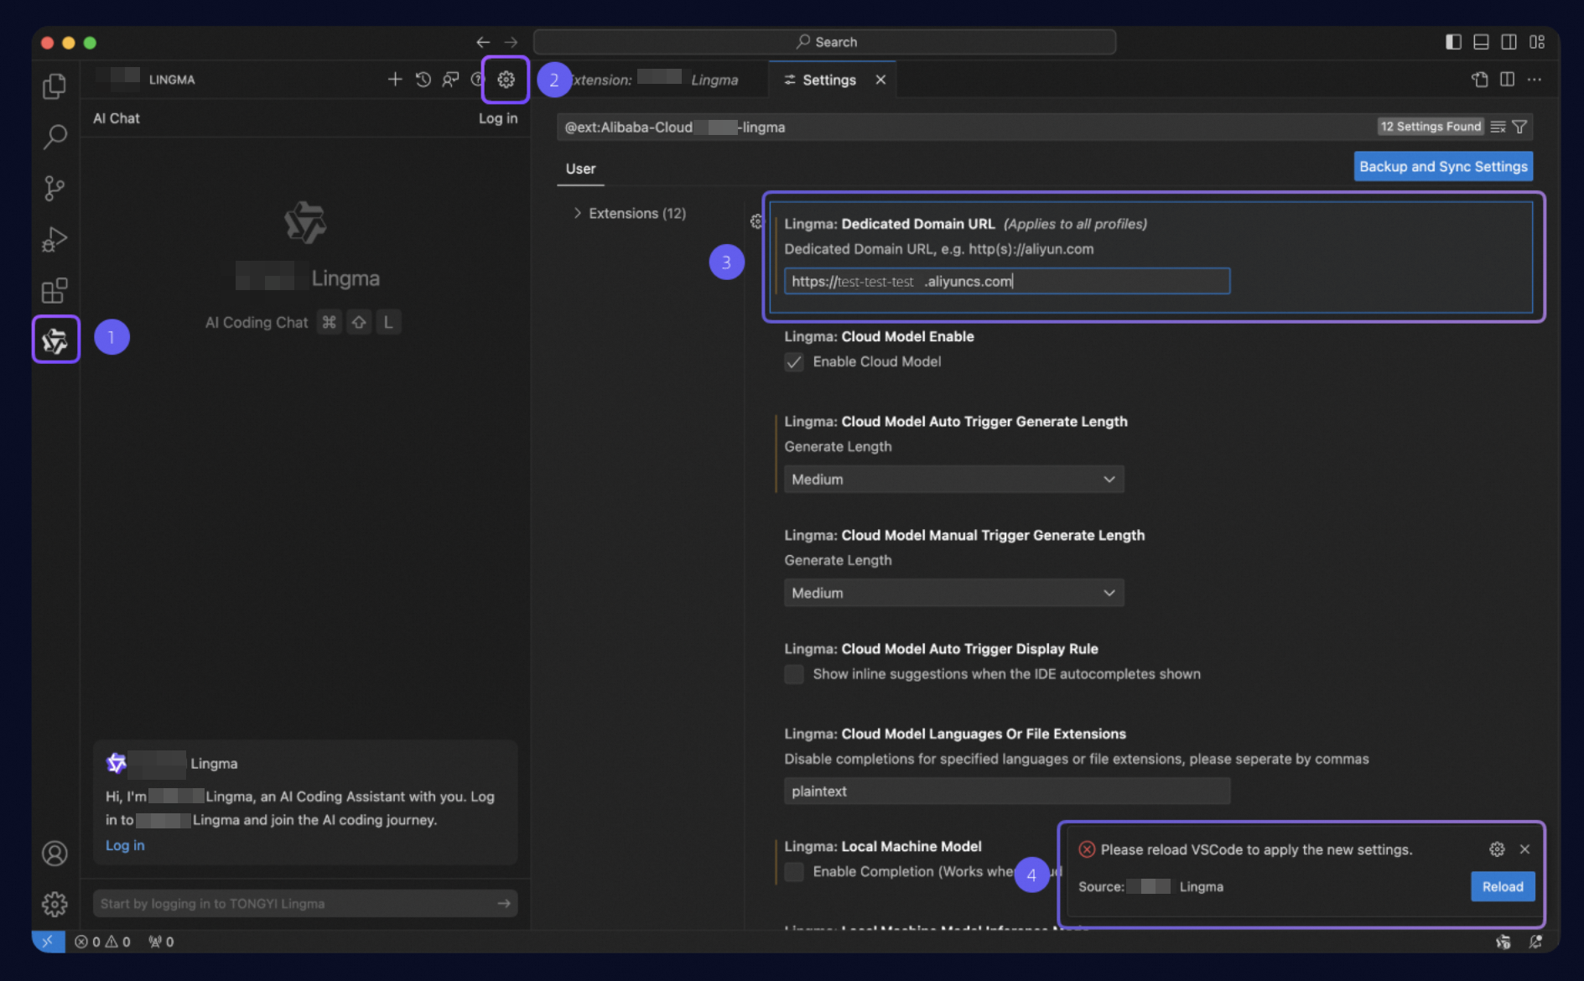Enable inline suggestions display rule checkbox

click(794, 674)
